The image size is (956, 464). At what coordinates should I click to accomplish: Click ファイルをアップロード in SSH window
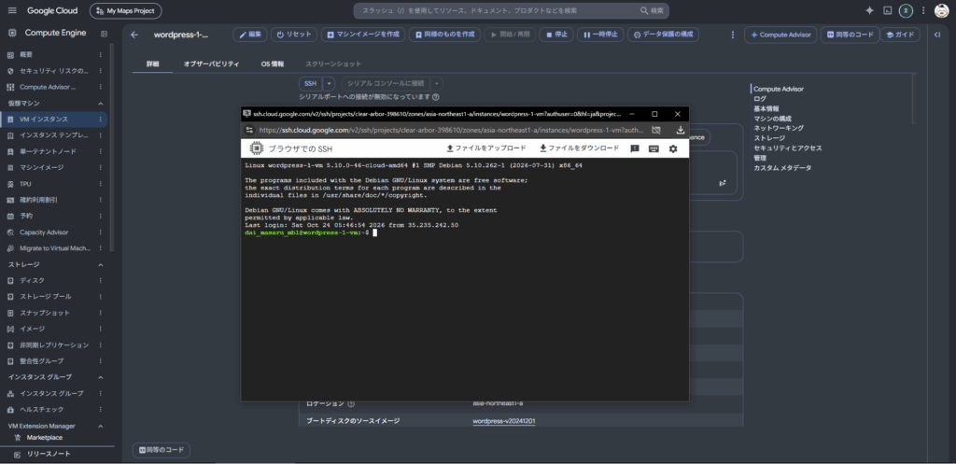pyautogui.click(x=485, y=148)
